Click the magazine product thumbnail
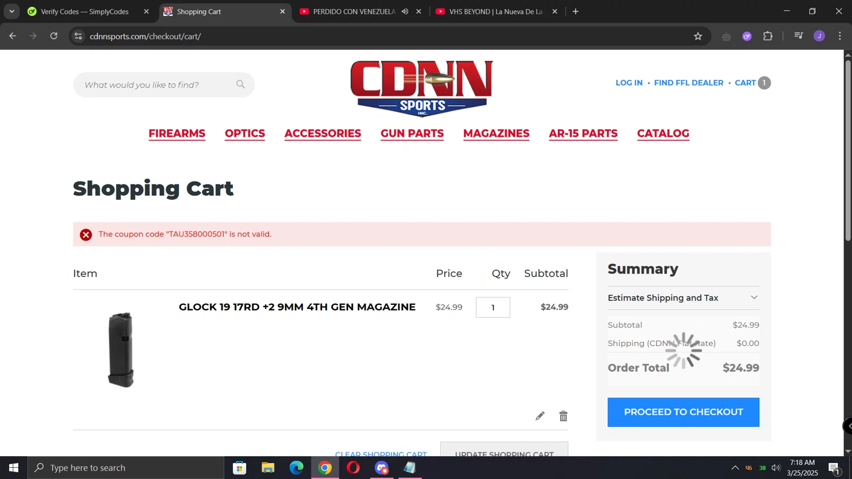The image size is (852, 479). click(x=121, y=350)
